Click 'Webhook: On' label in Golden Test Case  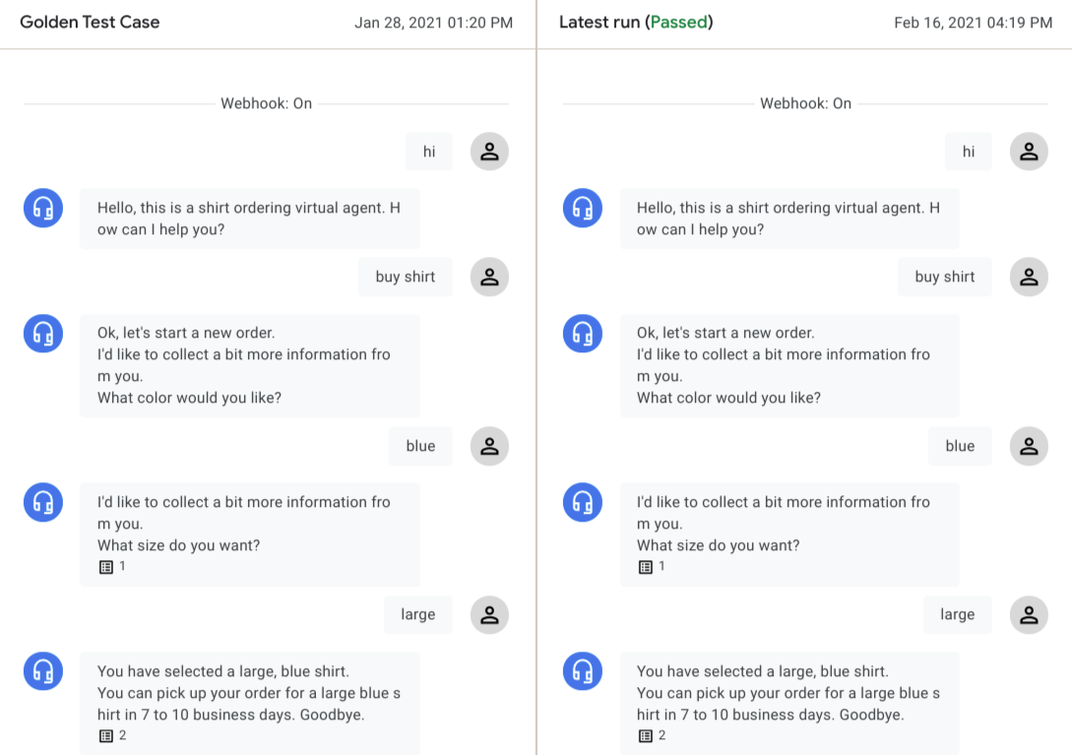click(x=266, y=103)
